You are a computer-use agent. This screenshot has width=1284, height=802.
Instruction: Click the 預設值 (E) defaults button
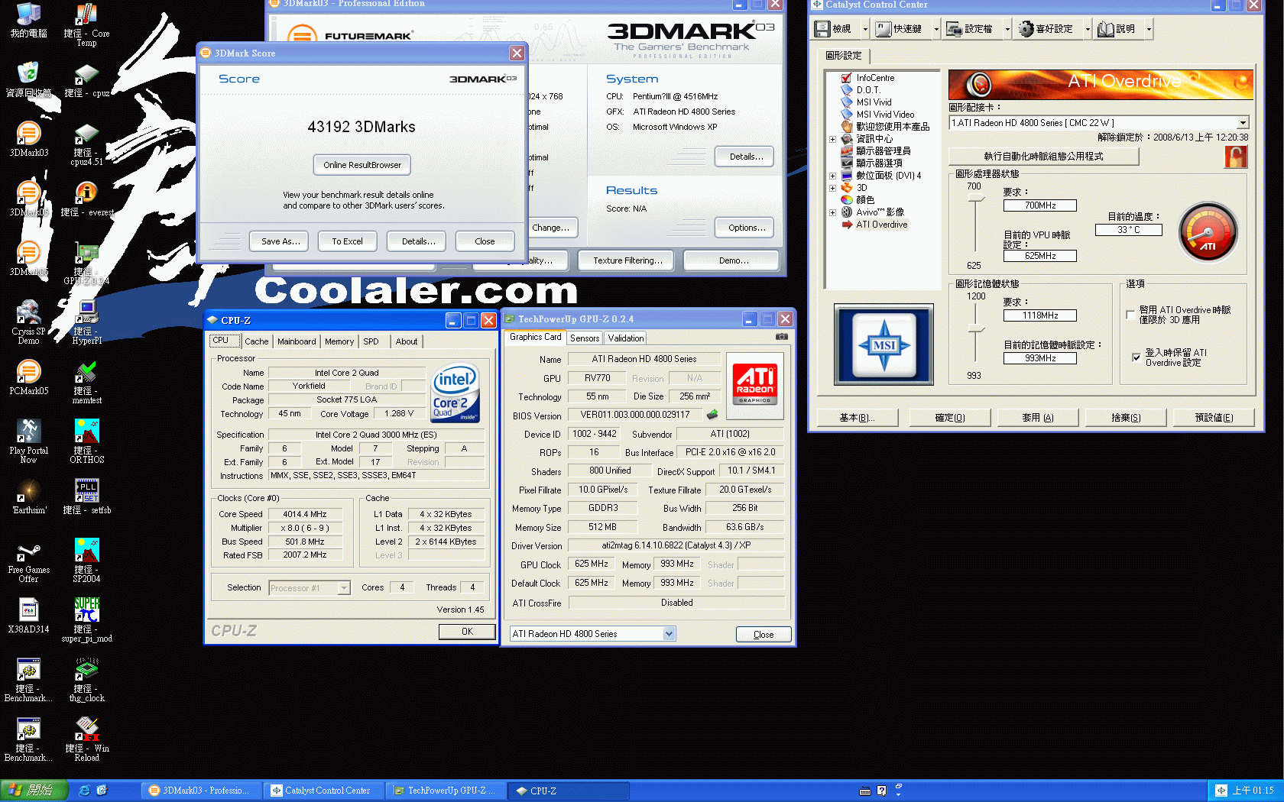pos(1214,418)
